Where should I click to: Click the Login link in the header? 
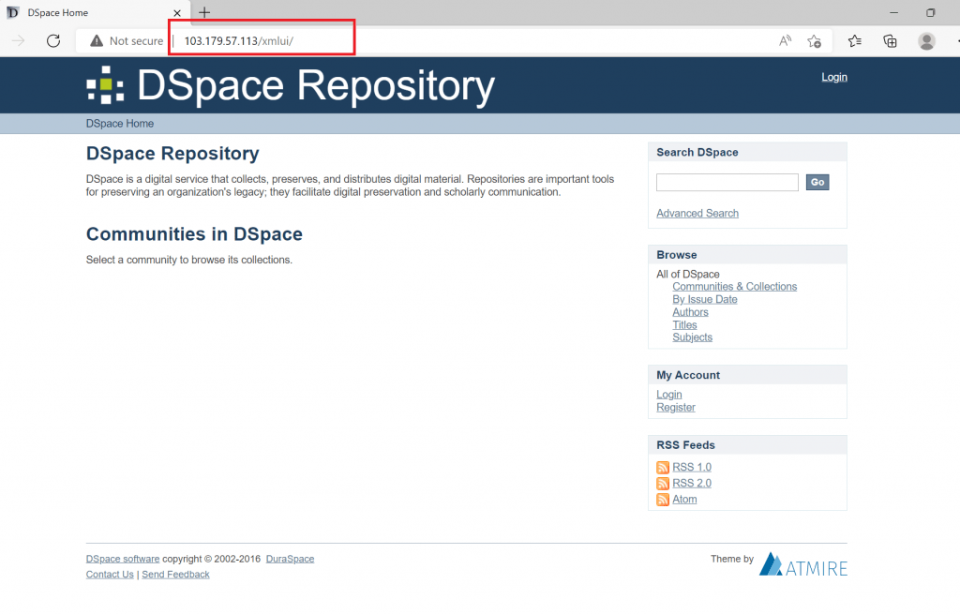click(x=833, y=77)
